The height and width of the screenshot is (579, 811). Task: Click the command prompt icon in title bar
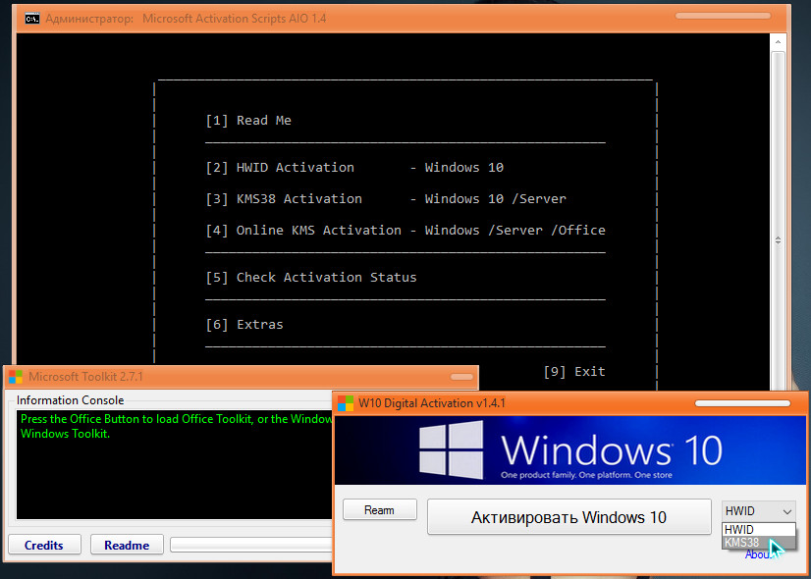pos(31,18)
